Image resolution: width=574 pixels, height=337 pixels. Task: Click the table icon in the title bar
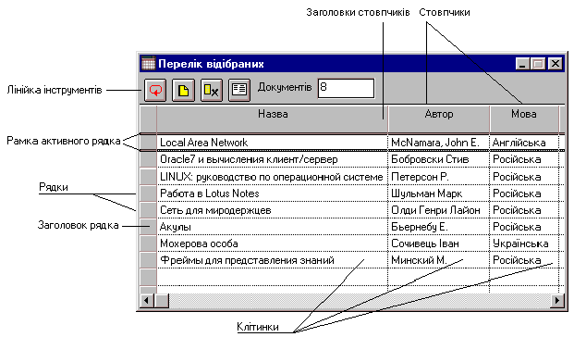[x=148, y=64]
